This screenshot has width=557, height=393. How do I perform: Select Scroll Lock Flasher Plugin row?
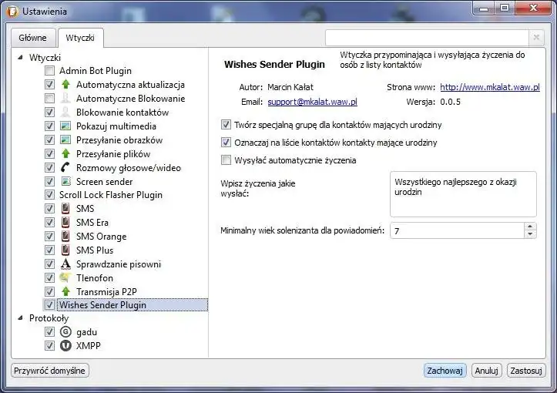(110, 195)
